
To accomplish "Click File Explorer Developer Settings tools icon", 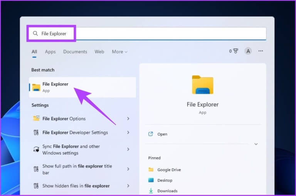I will (x=36, y=132).
